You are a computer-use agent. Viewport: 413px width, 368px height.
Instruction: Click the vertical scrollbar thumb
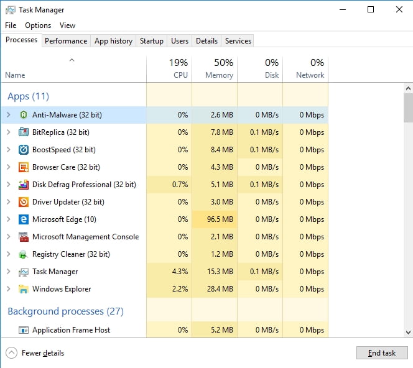click(408, 108)
